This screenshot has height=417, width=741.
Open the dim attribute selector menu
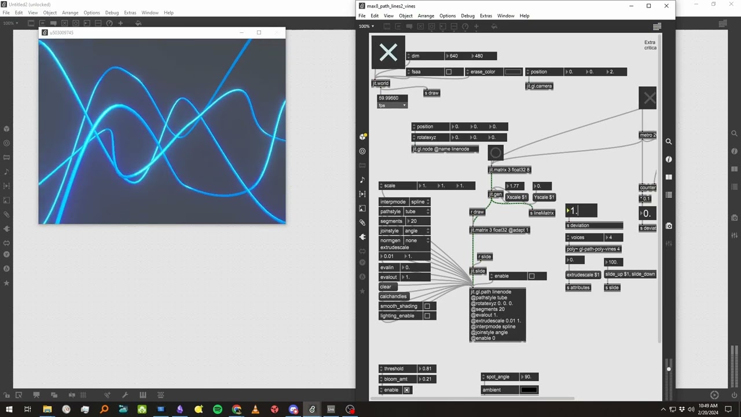[409, 56]
